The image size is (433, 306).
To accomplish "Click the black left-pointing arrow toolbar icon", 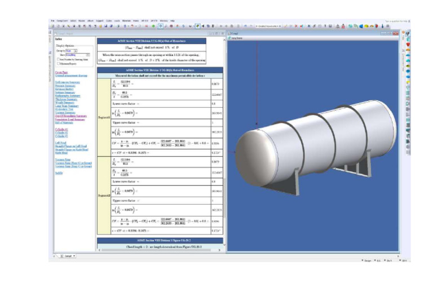I will click(x=203, y=26).
